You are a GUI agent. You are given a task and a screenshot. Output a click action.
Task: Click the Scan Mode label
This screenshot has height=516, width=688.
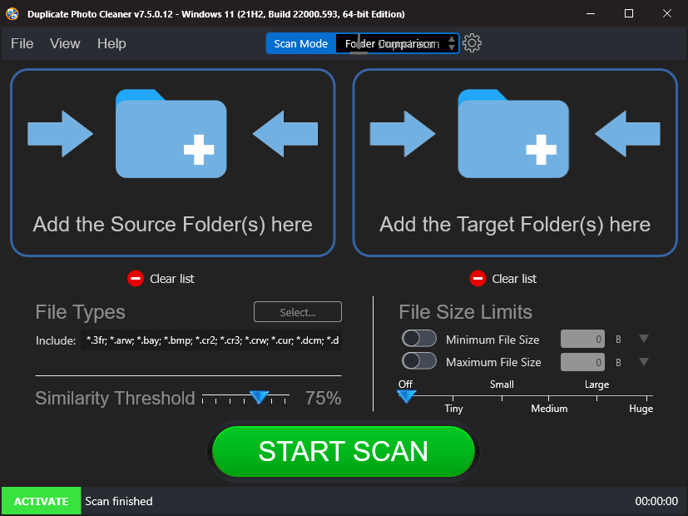click(x=301, y=43)
